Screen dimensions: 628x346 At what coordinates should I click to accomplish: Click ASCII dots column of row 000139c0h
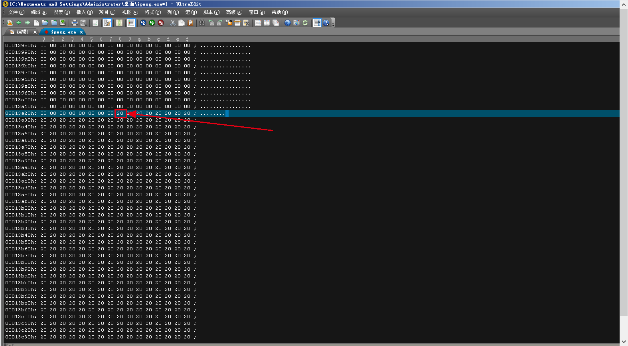tap(225, 73)
